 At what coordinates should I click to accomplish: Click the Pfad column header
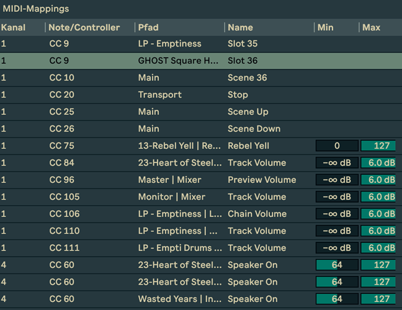pos(148,27)
